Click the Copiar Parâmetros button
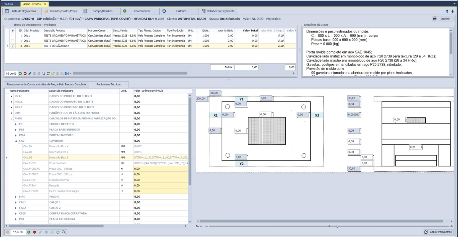The height and width of the screenshot is (237, 458). point(438,232)
